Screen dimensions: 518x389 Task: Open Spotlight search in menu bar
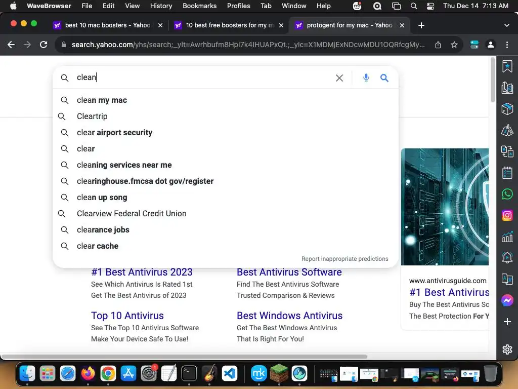click(x=414, y=6)
